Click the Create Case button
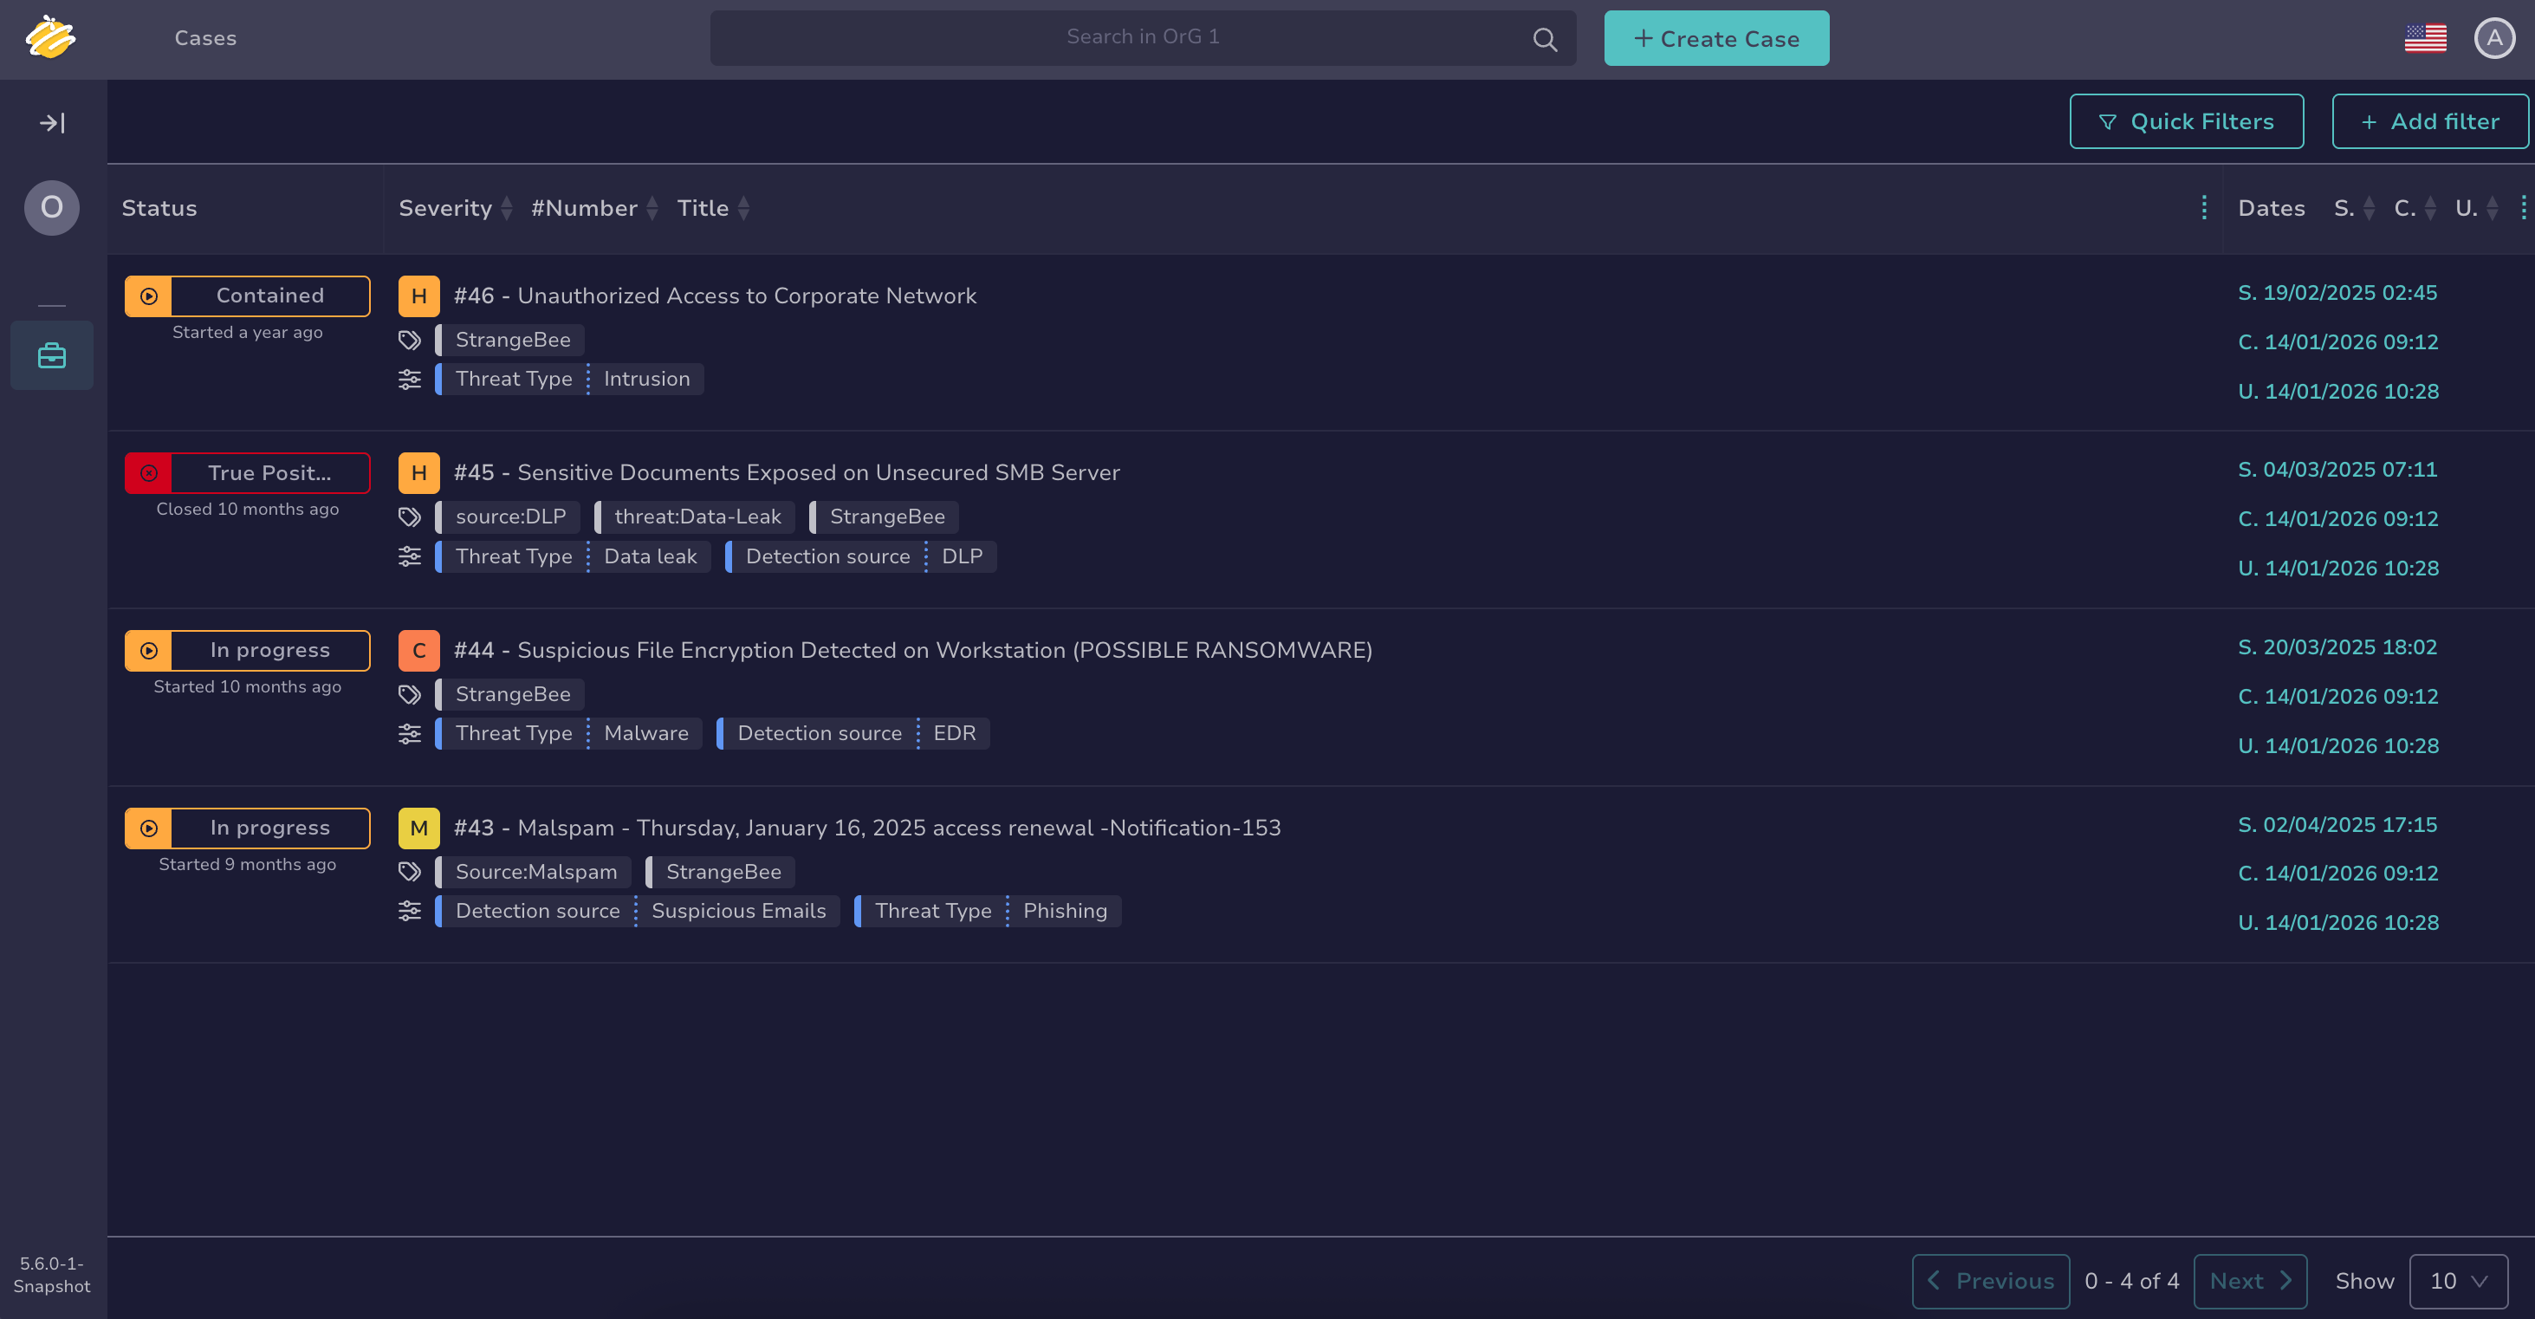 [1715, 38]
